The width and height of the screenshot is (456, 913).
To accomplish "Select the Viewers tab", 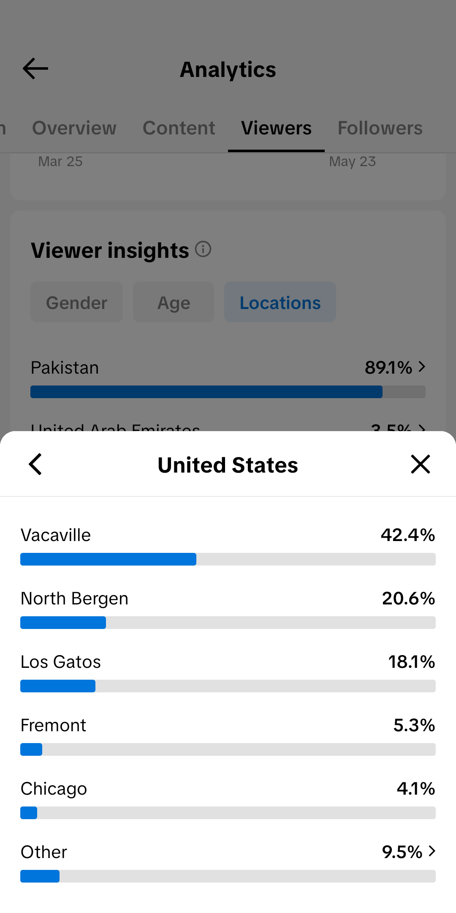I will [276, 128].
